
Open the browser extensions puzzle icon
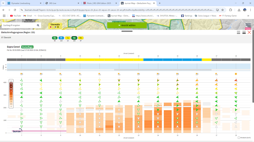tap(231, 10)
